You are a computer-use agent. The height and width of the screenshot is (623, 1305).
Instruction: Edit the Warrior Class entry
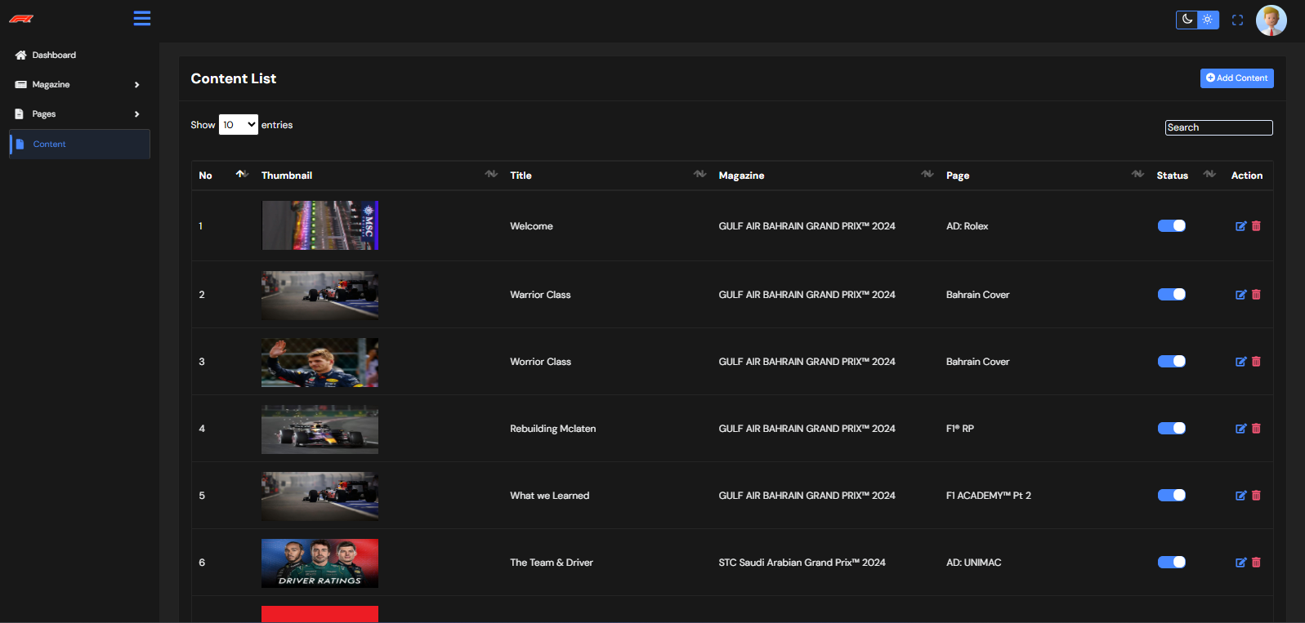tap(1240, 295)
